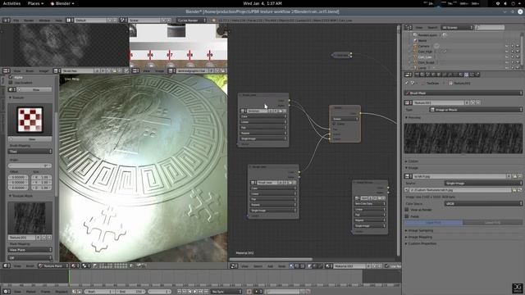Viewport: 525px width, 295px height.
Task: Click the Mix node in node editor
Action: point(345,124)
